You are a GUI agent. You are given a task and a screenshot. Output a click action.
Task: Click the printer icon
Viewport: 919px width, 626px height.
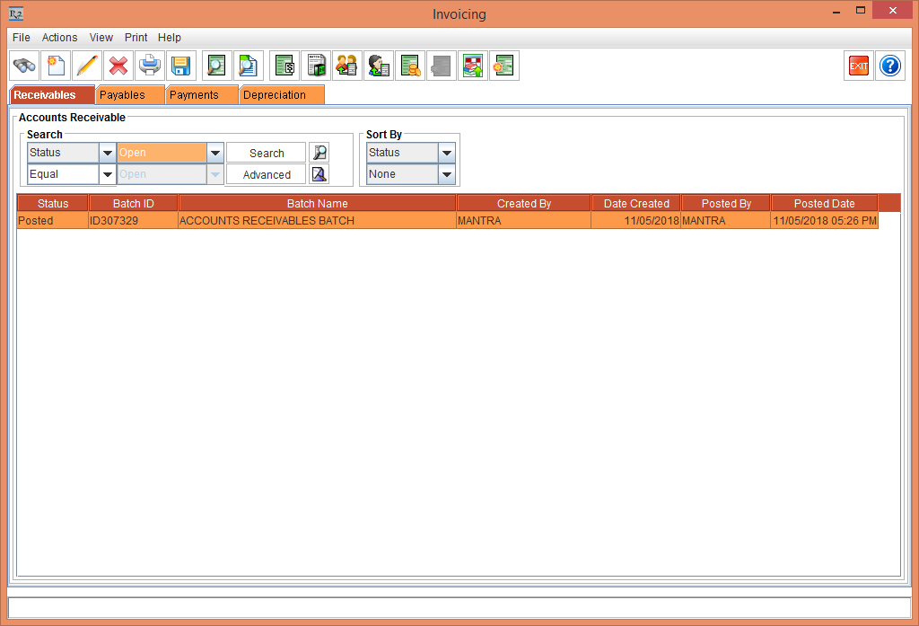(x=150, y=66)
